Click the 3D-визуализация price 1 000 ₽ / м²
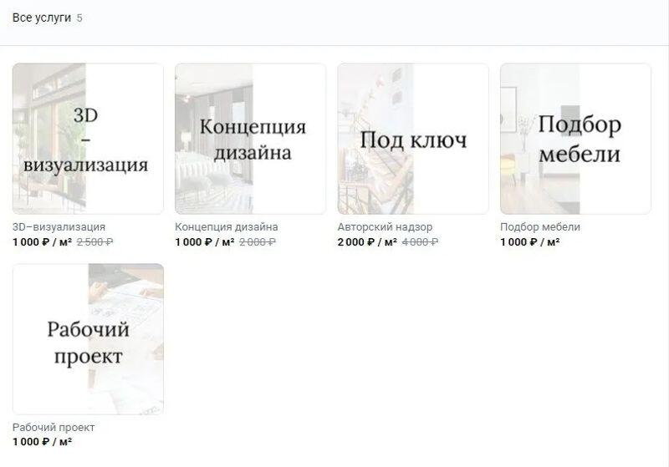The image size is (669, 467). pyautogui.click(x=42, y=242)
